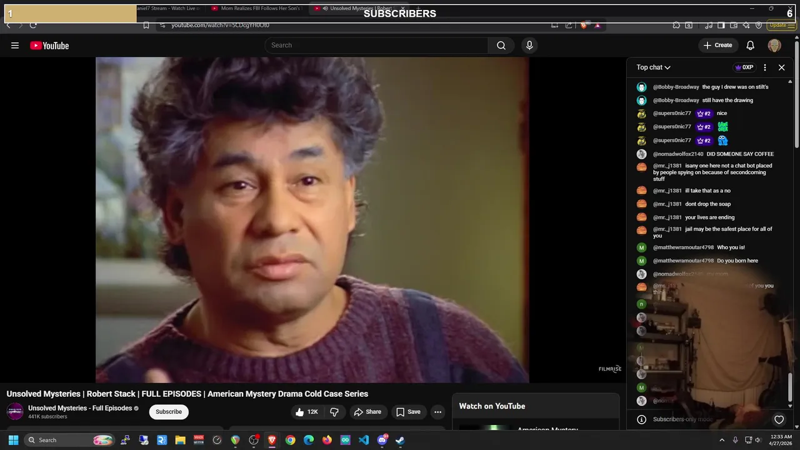Open the video more actions ellipsis

point(438,412)
